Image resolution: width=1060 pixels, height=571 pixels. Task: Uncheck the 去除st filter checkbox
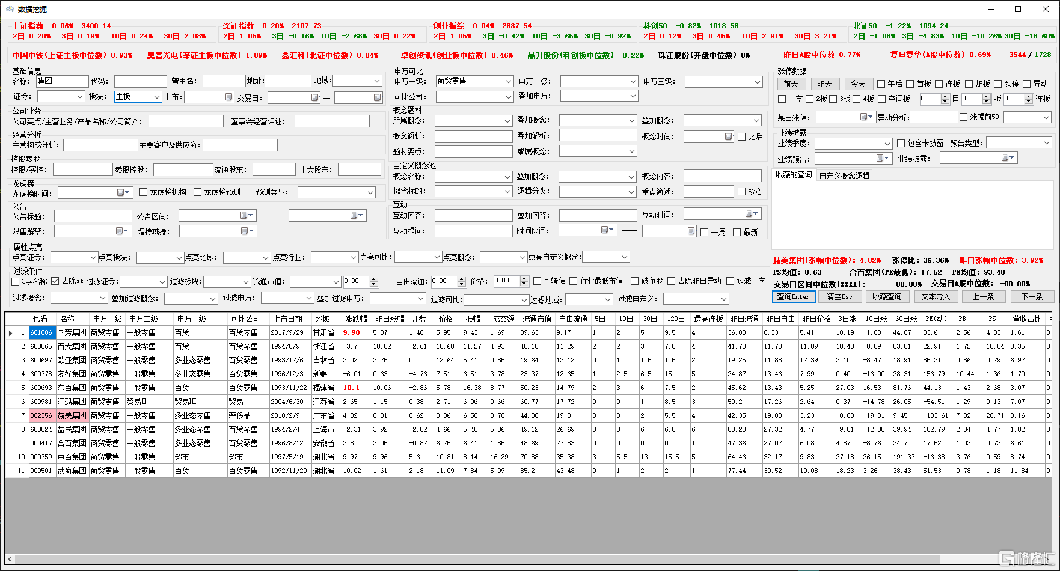tap(55, 281)
